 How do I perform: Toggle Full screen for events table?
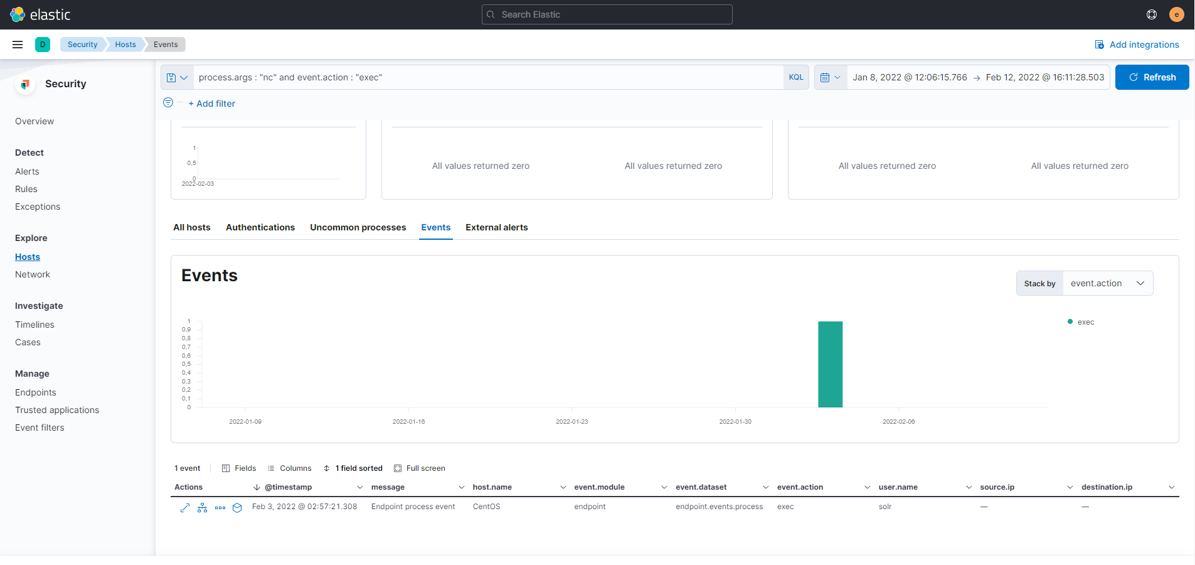pos(420,468)
